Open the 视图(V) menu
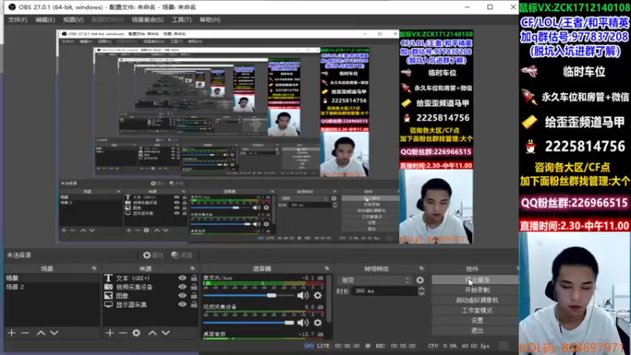The image size is (631, 355). (73, 20)
